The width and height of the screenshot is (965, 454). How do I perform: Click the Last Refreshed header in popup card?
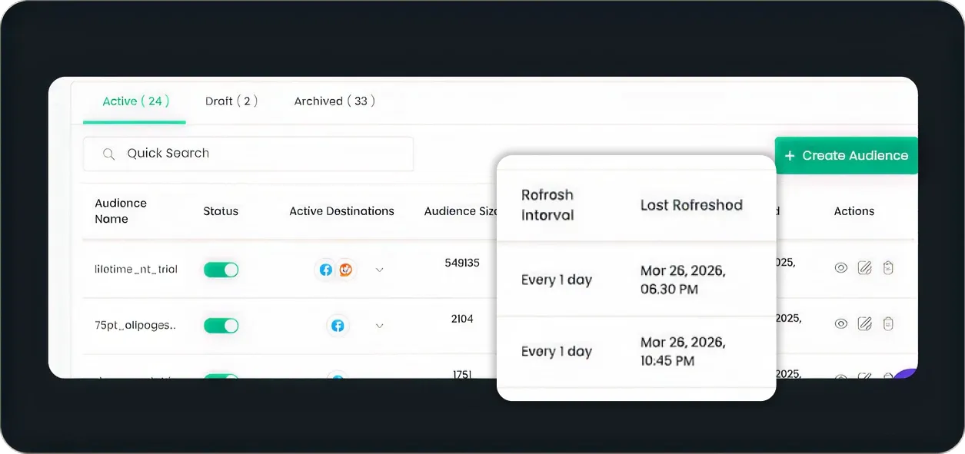(691, 205)
